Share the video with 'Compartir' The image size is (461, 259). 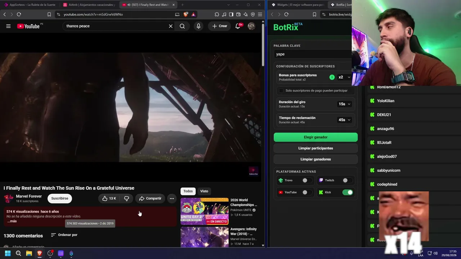tap(150, 198)
